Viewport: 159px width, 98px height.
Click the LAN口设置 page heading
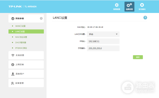click(x=60, y=18)
